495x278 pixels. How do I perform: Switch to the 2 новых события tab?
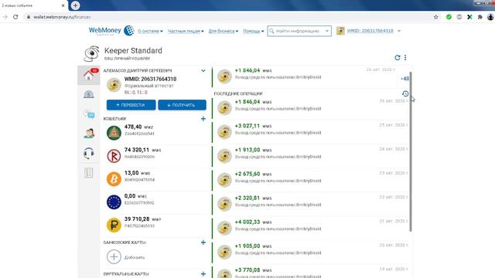click(x=33, y=5)
